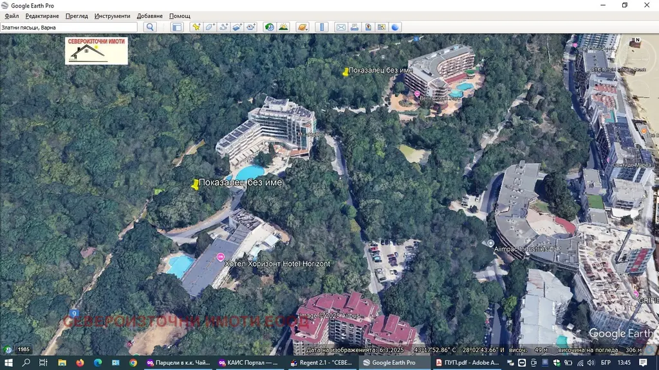Toggle the sidebar panel visibility
This screenshot has height=370, width=659.
point(177,27)
